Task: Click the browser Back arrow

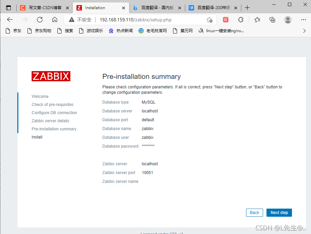Action: pos(10,20)
